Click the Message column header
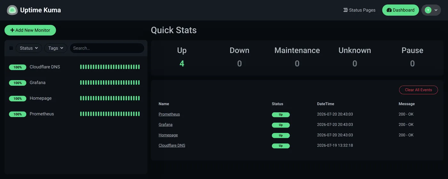 (406, 104)
